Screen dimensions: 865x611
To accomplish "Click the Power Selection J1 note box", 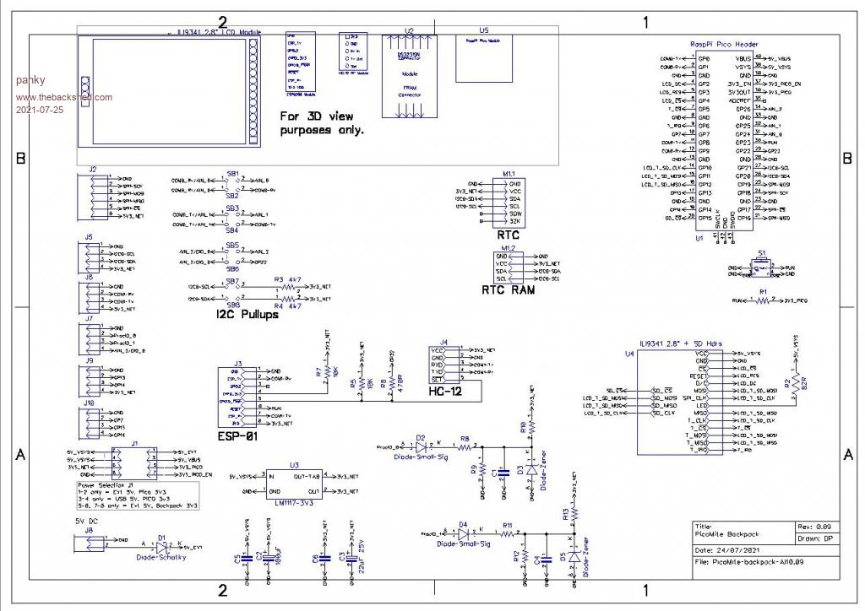I will (x=138, y=495).
